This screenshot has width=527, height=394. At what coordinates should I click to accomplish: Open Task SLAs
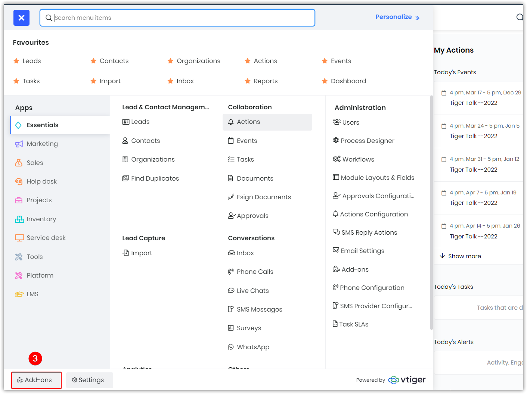pyautogui.click(x=350, y=324)
